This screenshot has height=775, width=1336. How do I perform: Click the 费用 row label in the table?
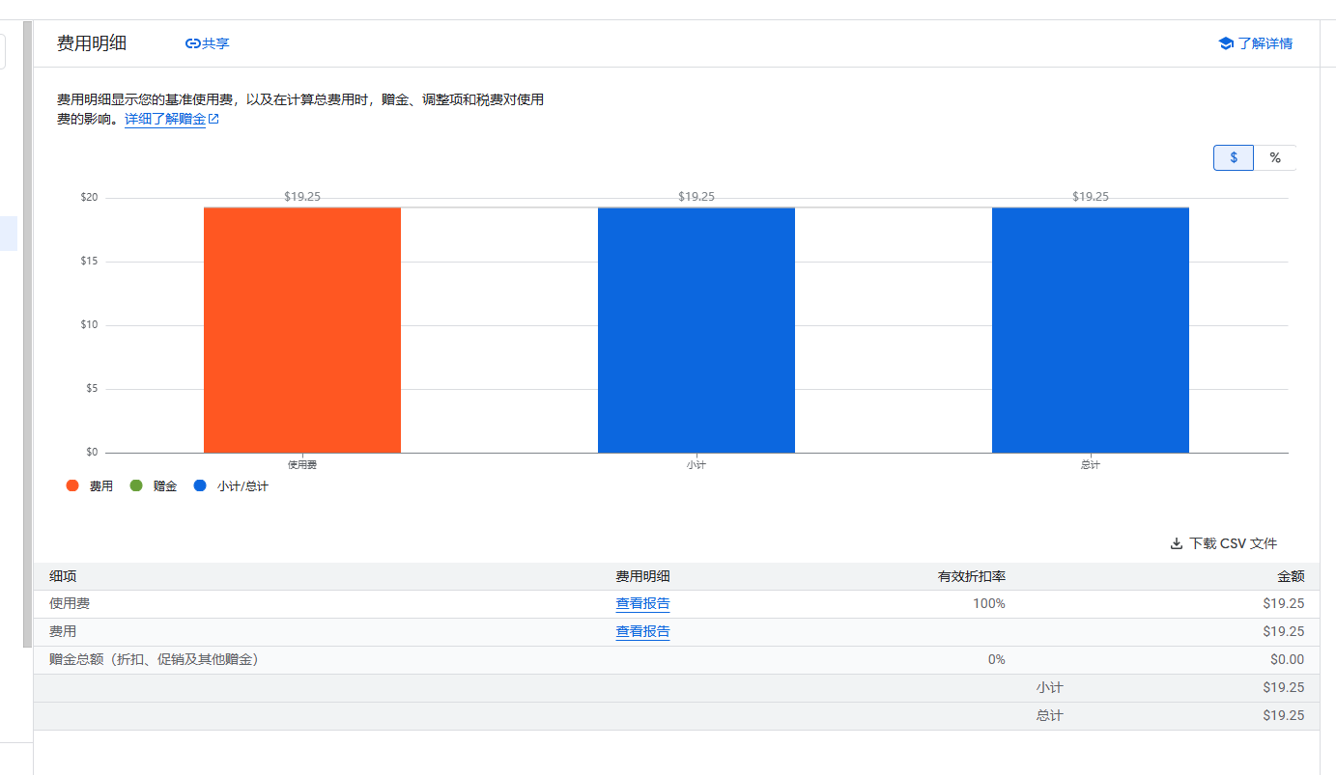pos(63,631)
